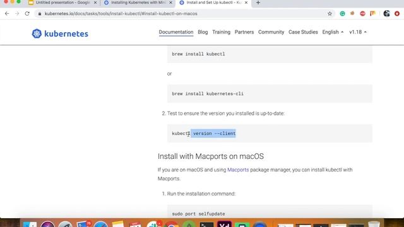This screenshot has width=404, height=227.
Task: Open Adobe XD from the Dock
Action: (225, 224)
